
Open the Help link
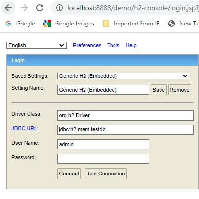point(131,45)
